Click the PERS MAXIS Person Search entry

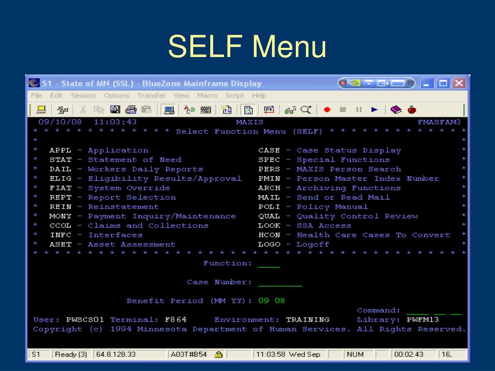click(330, 170)
